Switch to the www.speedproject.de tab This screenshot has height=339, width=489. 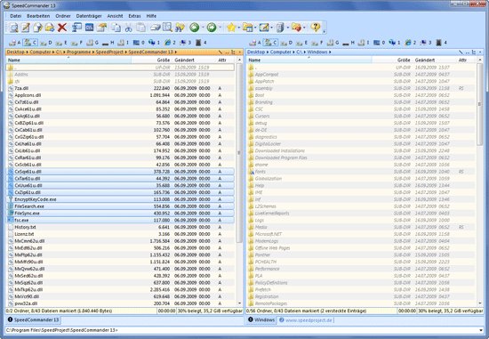(306, 320)
